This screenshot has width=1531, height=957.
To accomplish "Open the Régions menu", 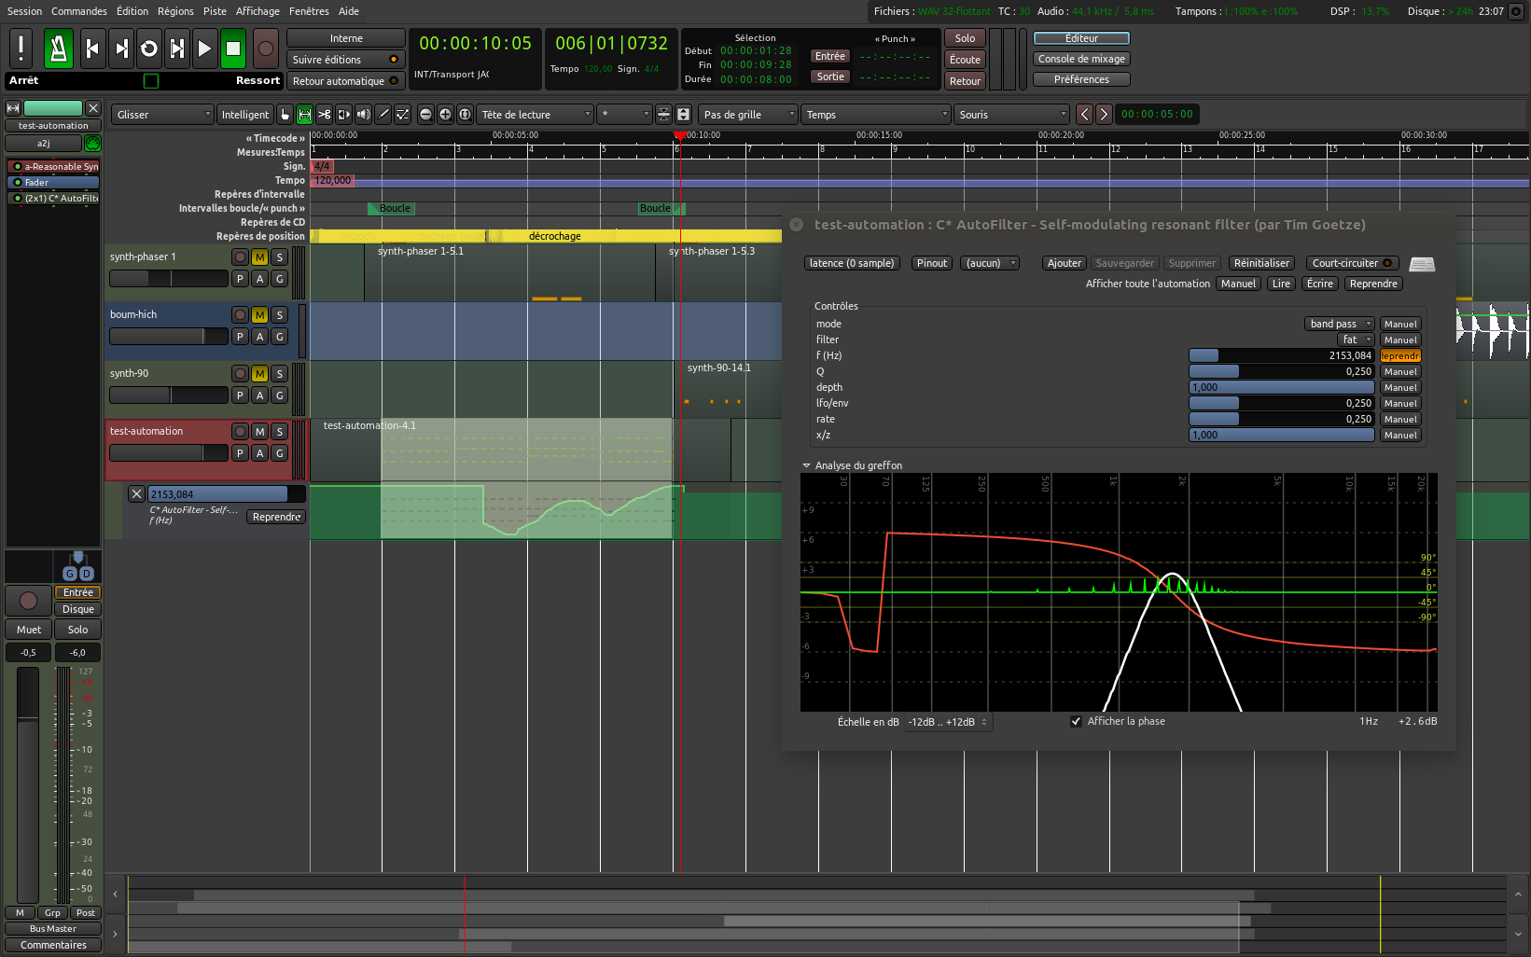I will point(175,11).
